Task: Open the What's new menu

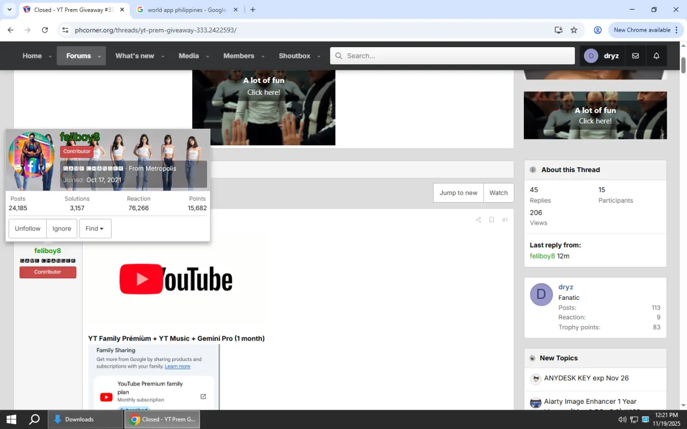Action: (x=135, y=56)
